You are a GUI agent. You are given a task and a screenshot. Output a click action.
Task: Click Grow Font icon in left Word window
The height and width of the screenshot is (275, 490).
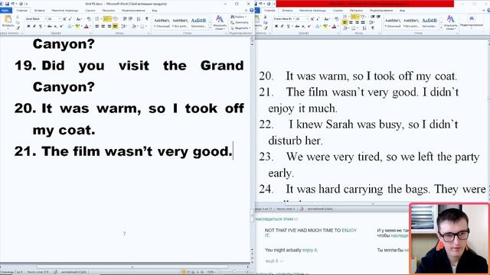(64, 19)
